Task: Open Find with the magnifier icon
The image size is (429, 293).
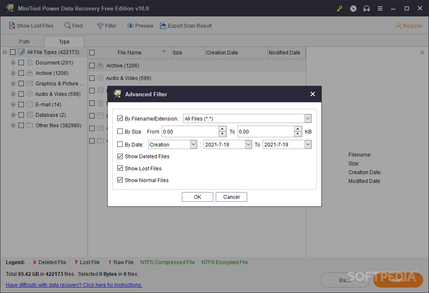Action: [67, 26]
